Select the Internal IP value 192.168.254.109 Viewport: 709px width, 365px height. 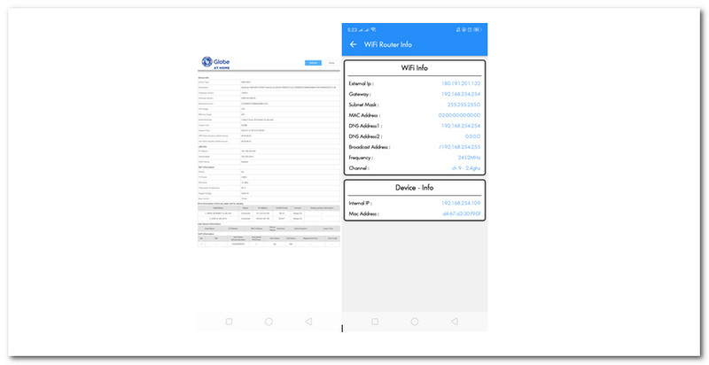[461, 203]
